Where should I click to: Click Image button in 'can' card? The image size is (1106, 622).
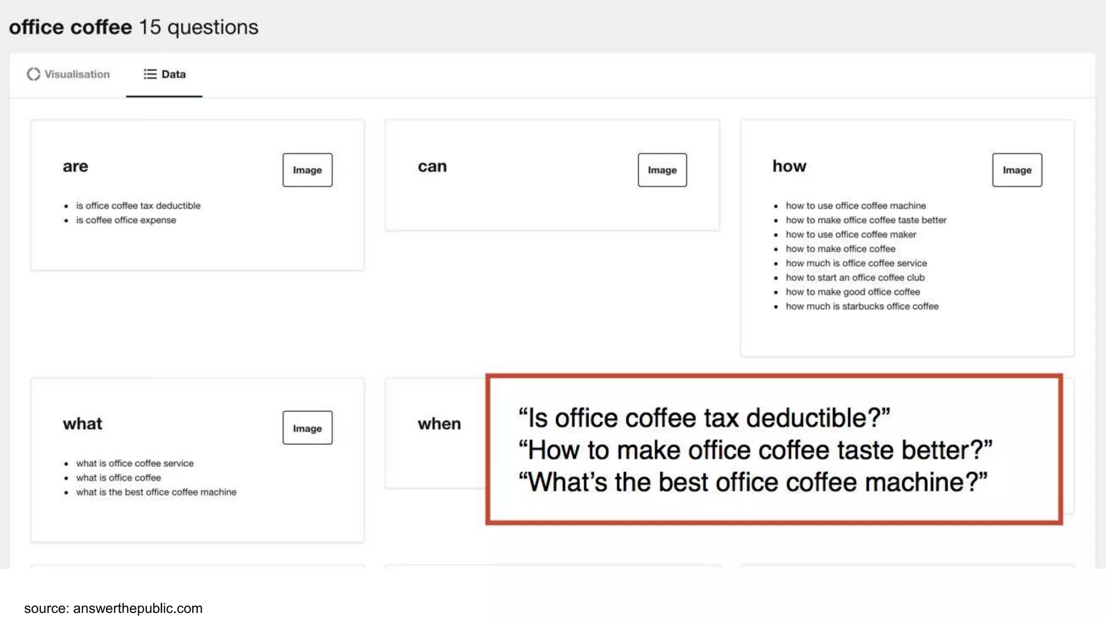tap(662, 170)
